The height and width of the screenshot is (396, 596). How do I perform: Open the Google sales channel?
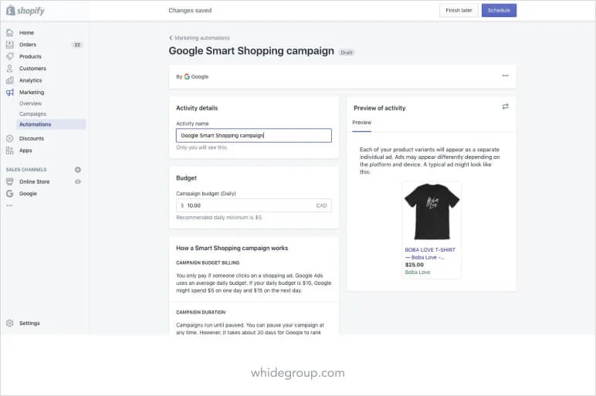point(28,194)
